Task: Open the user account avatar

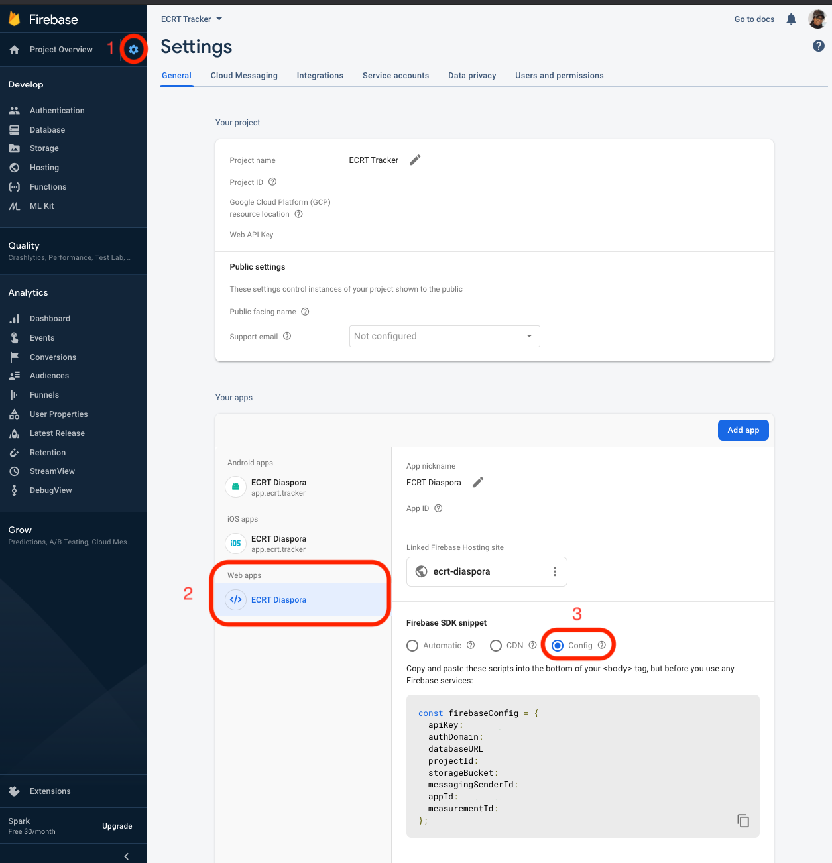Action: (817, 19)
